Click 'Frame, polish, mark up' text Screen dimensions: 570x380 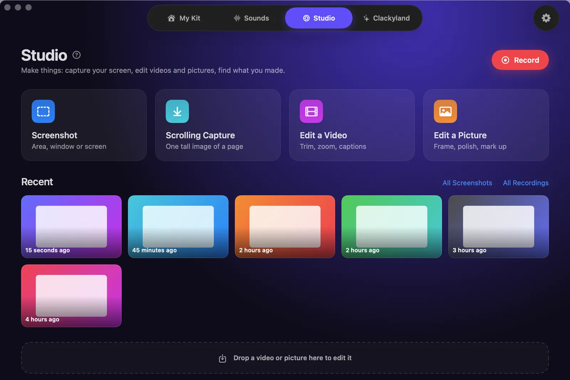pyautogui.click(x=470, y=147)
